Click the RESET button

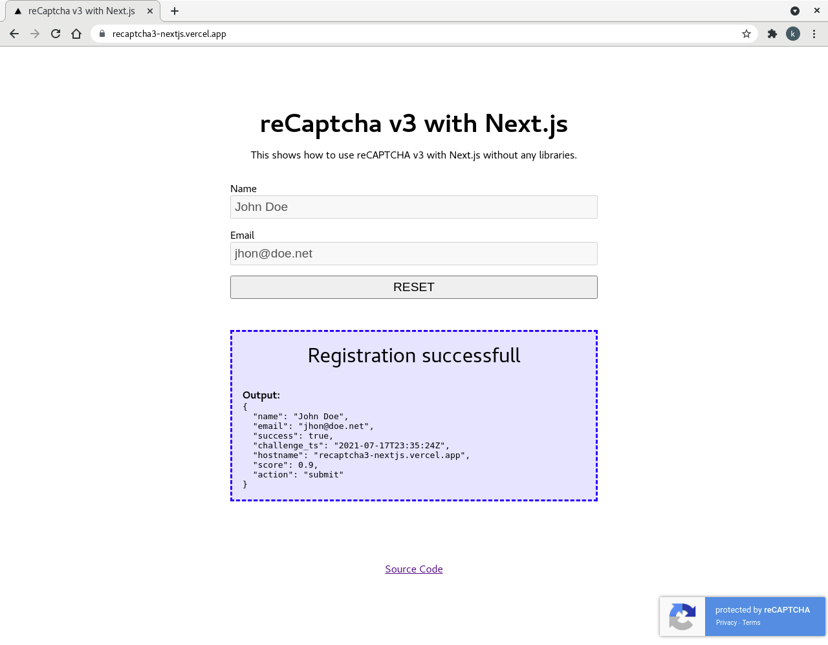click(x=414, y=287)
